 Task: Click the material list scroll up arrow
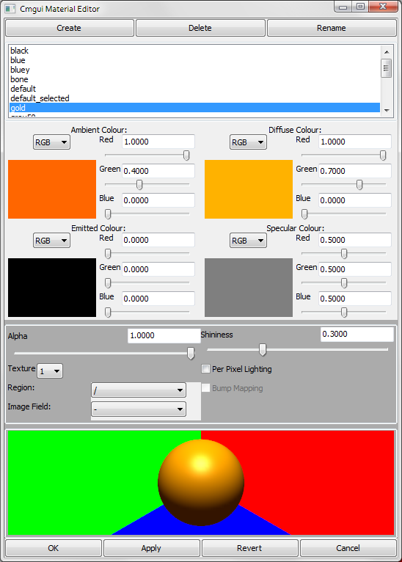387,52
